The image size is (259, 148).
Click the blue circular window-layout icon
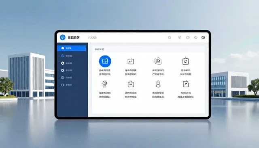click(x=105, y=62)
